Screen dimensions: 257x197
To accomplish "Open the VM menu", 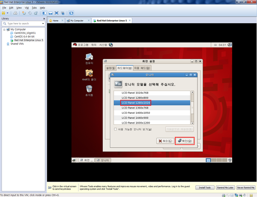I will pyautogui.click(x=27, y=8).
